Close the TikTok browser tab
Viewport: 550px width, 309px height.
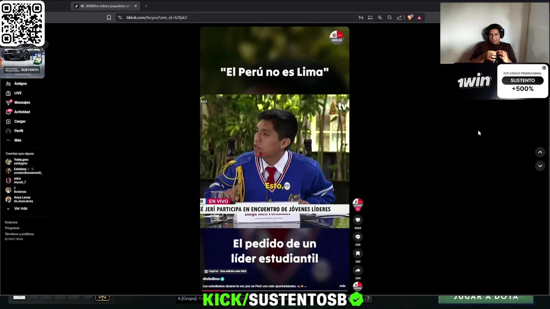tap(135, 6)
